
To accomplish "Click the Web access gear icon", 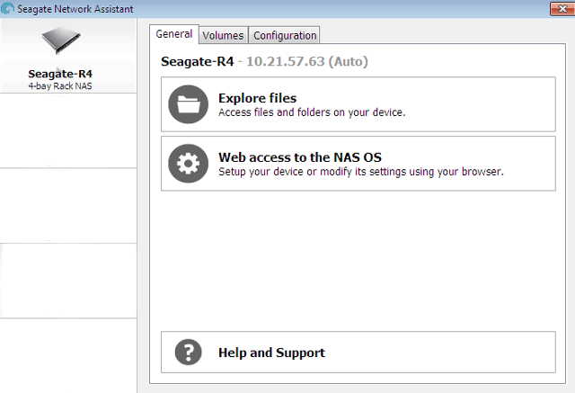I will coord(189,164).
